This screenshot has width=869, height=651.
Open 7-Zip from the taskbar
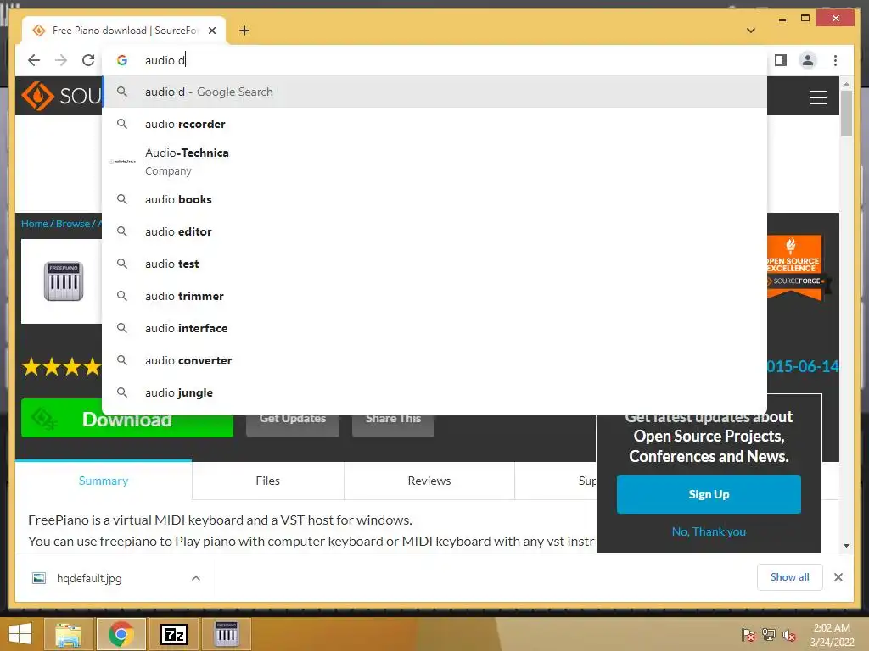[x=173, y=634]
